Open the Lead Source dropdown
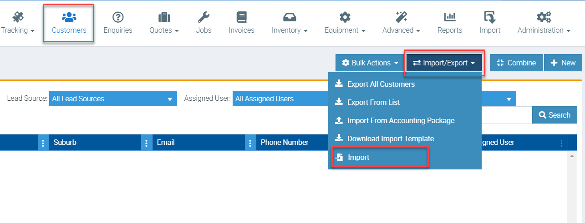The image size is (585, 223). pos(112,99)
